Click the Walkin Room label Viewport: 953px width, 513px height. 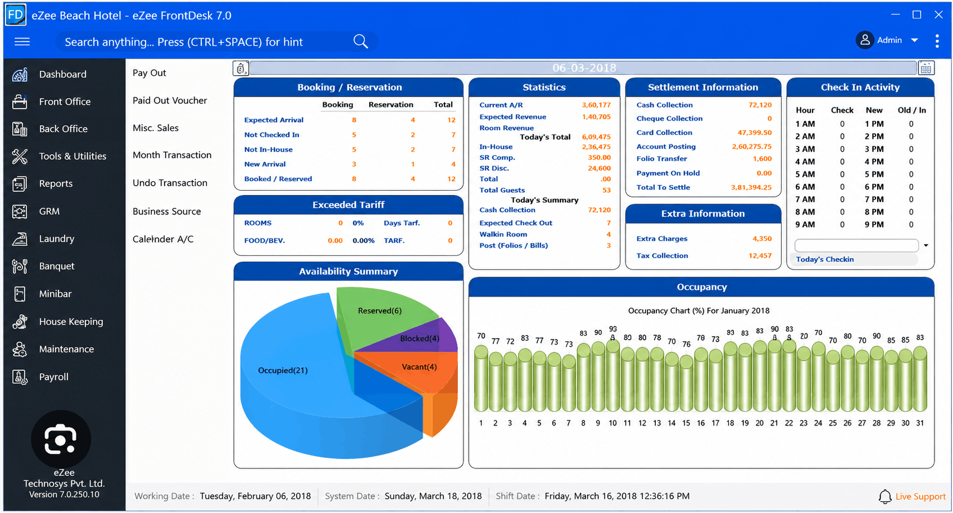[503, 235]
